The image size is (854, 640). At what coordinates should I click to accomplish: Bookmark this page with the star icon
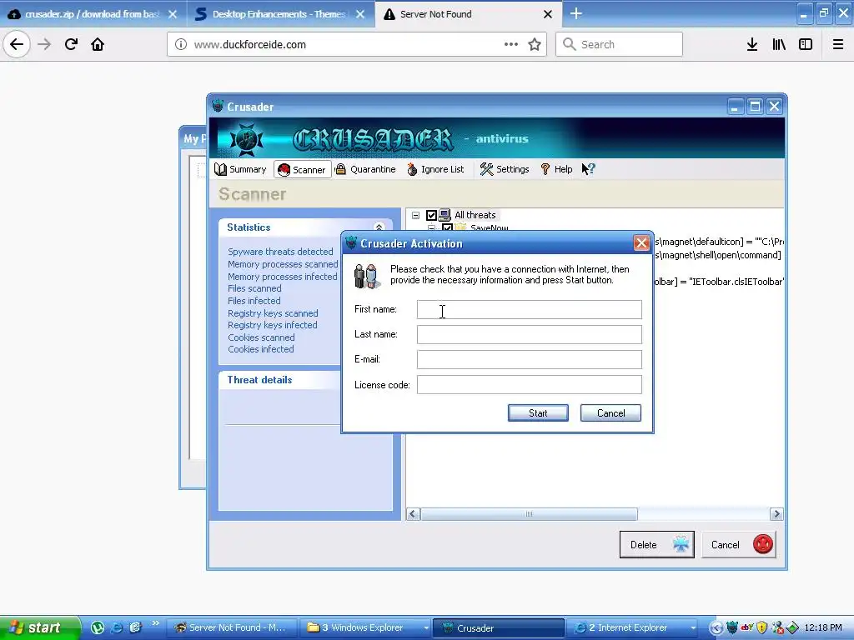point(535,44)
